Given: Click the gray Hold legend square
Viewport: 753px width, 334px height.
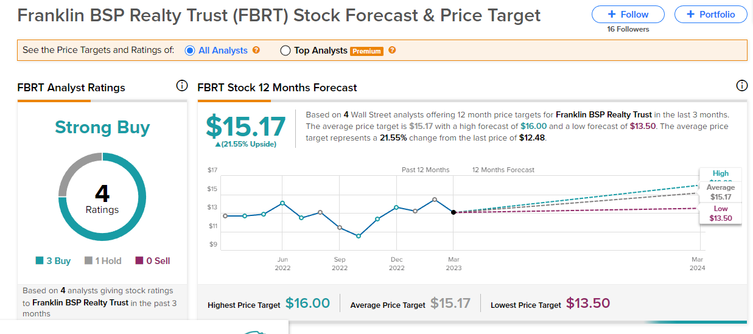Looking at the screenshot, I should tap(88, 260).
